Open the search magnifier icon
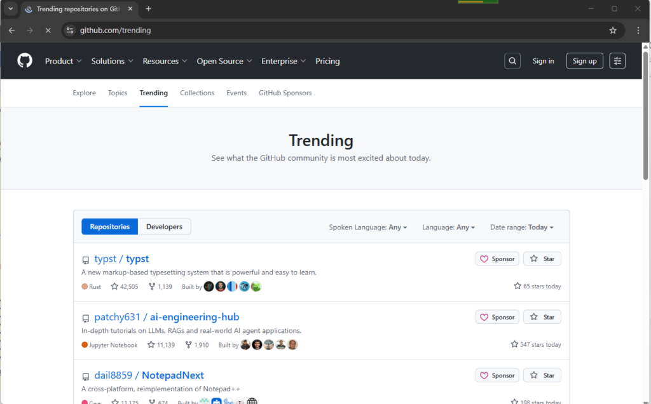Image resolution: width=651 pixels, height=404 pixels. tap(512, 61)
